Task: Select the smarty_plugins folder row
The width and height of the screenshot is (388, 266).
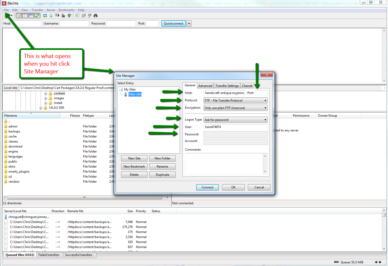Action: pyautogui.click(x=58, y=172)
